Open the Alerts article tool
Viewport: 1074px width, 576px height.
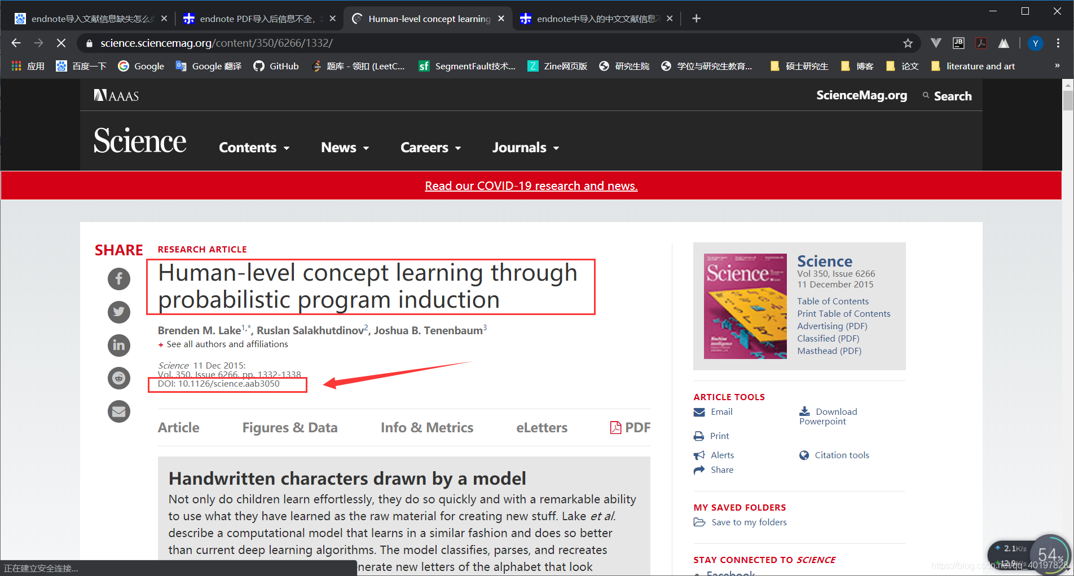[714, 455]
